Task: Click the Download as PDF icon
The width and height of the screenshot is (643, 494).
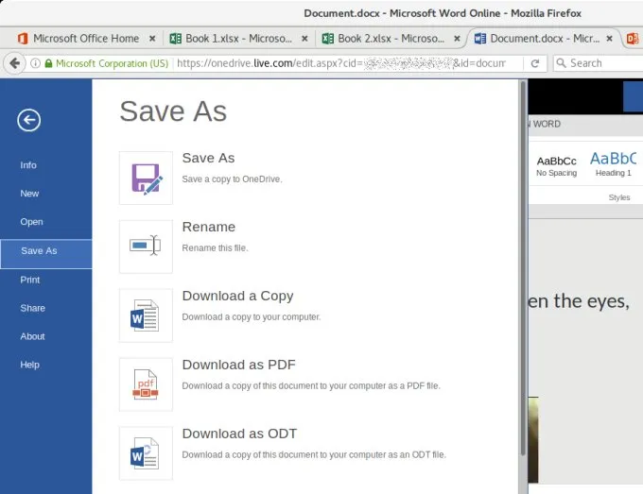Action: click(x=146, y=384)
